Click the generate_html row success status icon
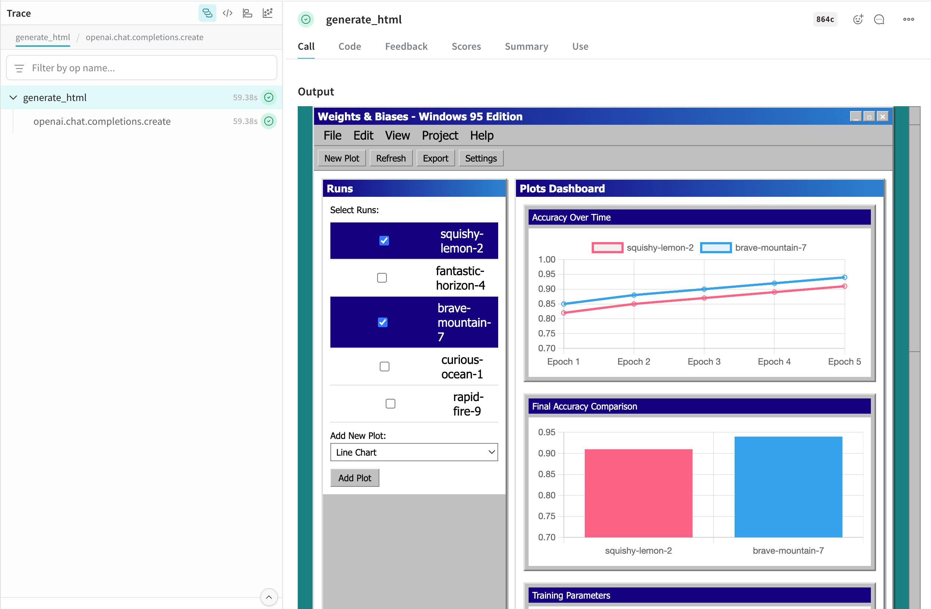Viewport: 931px width, 609px height. pos(269,97)
